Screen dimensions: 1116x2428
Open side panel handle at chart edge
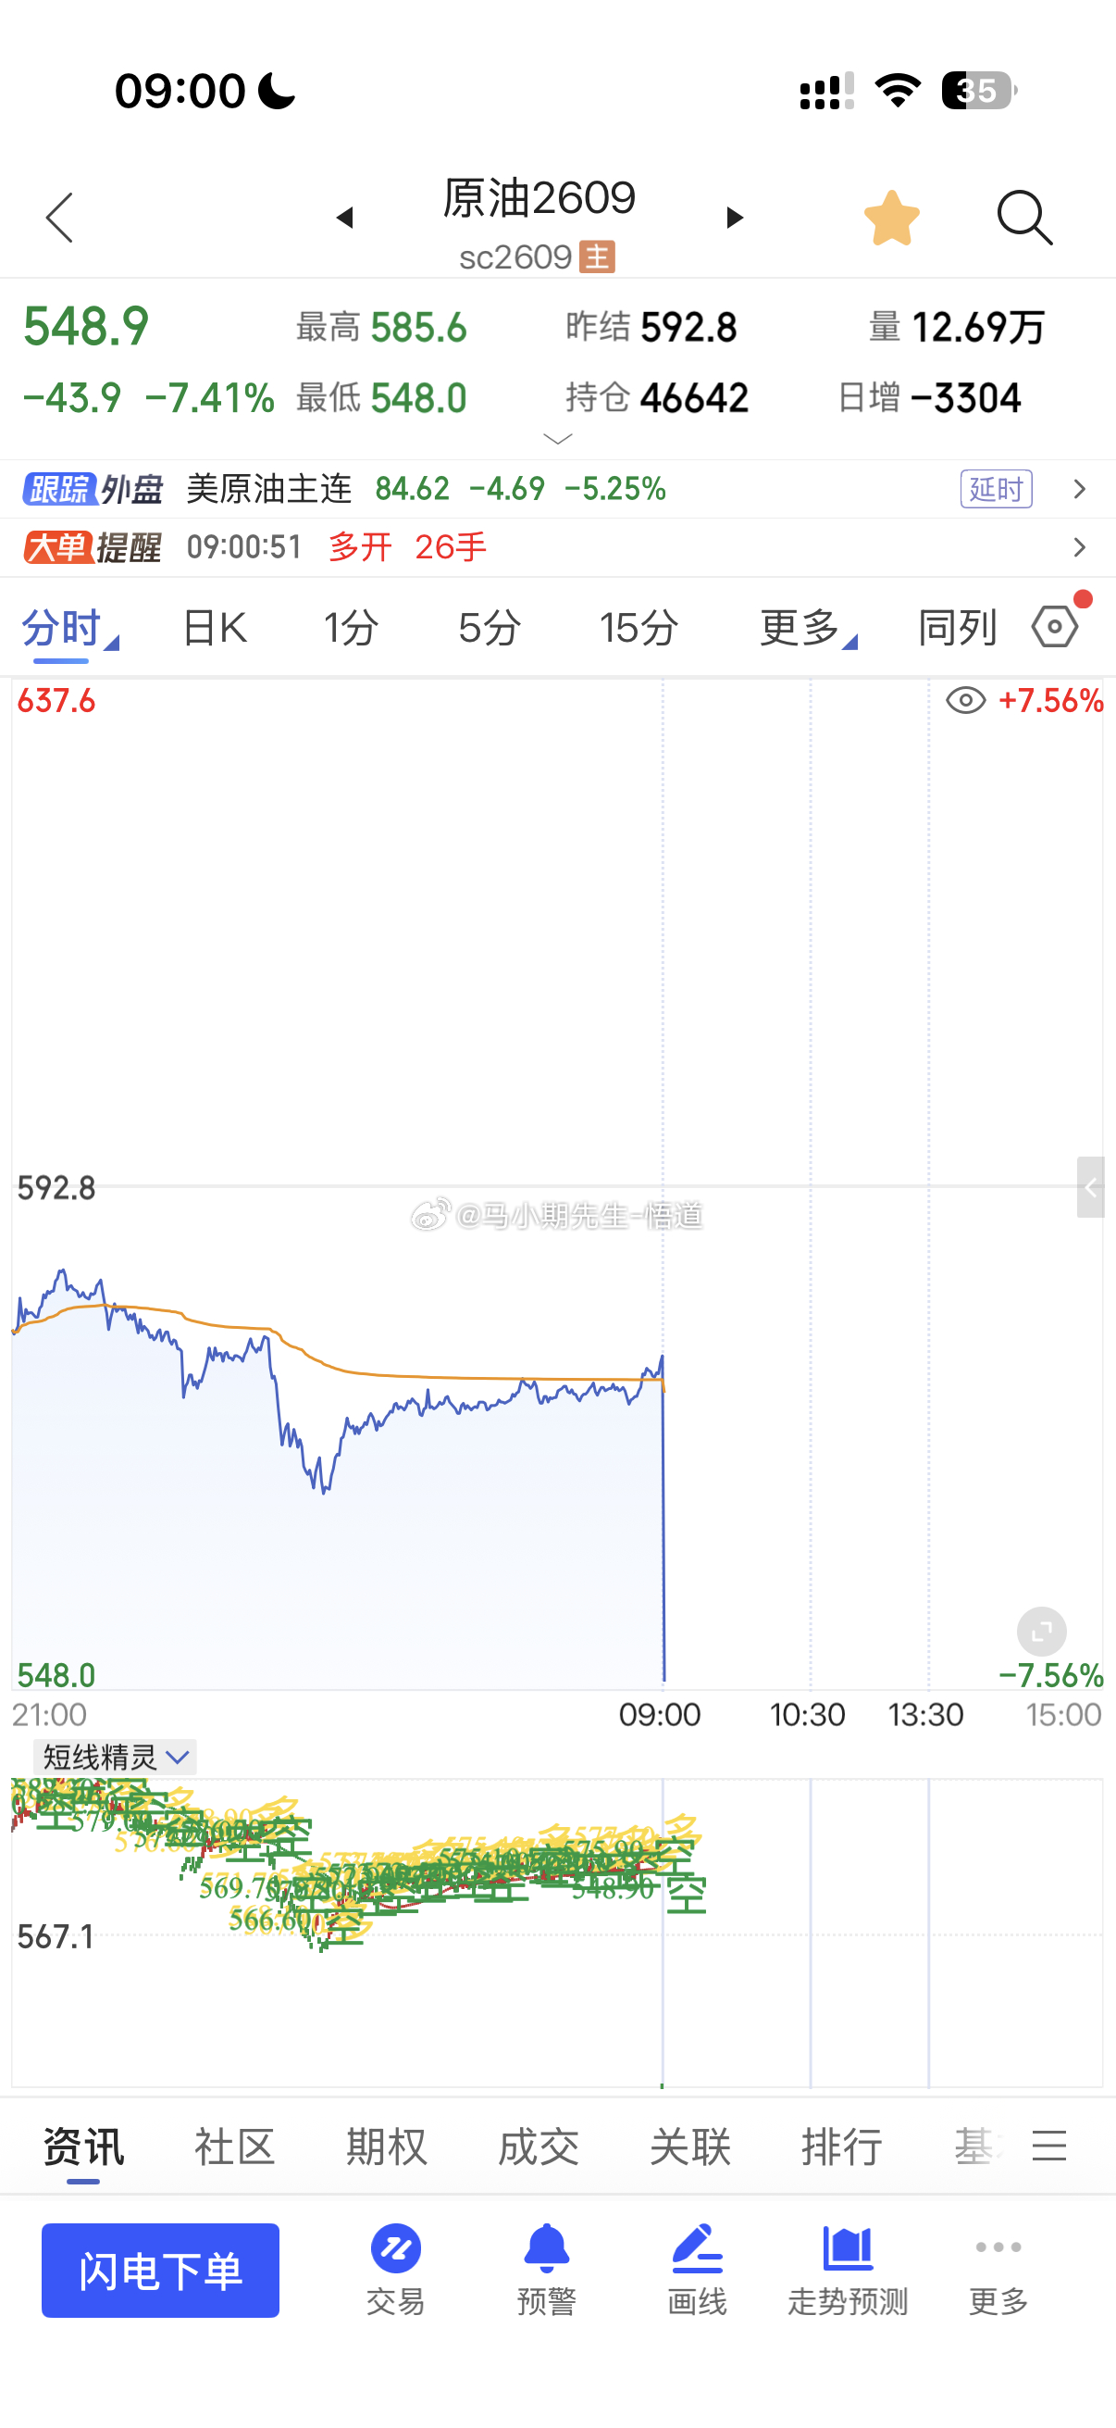(1091, 1187)
